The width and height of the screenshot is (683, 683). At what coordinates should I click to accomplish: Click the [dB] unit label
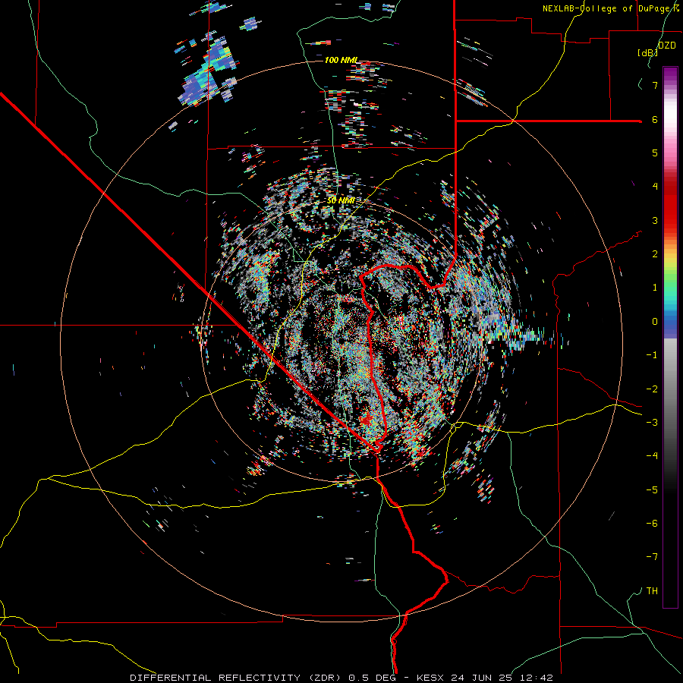(647, 52)
